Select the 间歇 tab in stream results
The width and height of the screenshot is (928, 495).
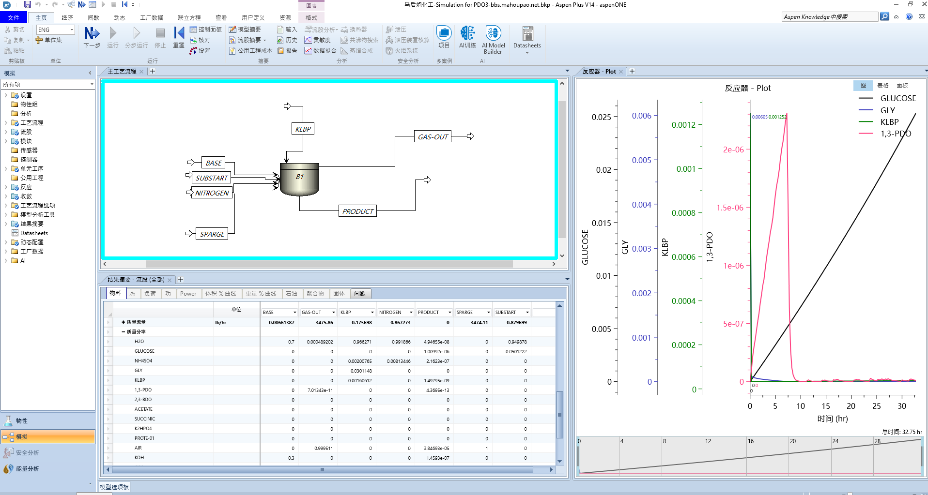(x=360, y=294)
